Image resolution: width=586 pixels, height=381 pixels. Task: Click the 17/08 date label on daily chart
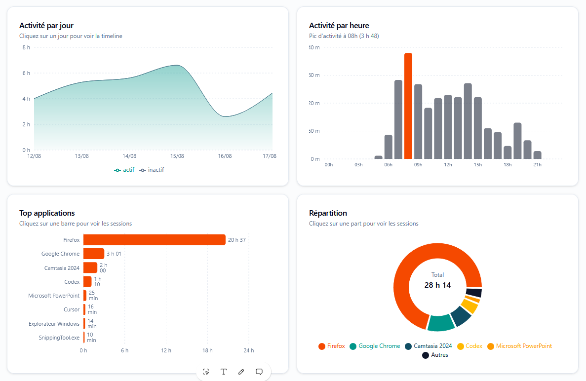tap(270, 156)
